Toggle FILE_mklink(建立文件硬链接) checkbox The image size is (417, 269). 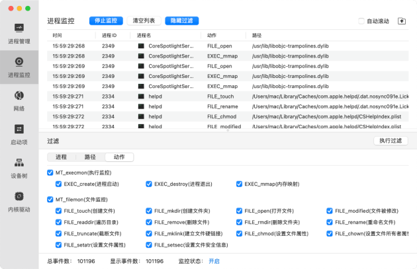coord(149,234)
